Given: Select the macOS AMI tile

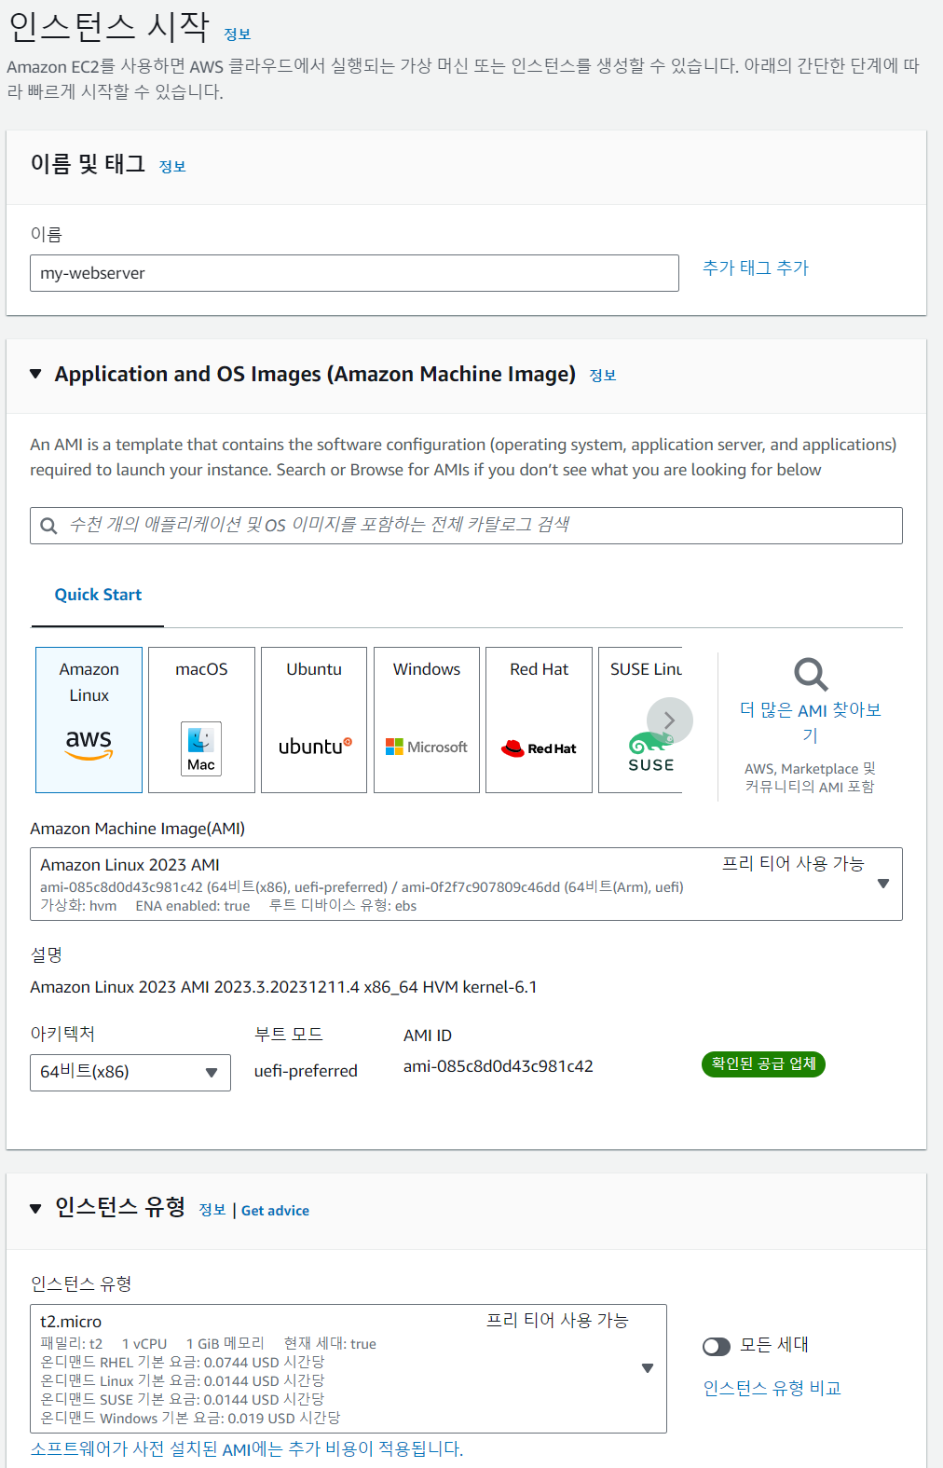Looking at the screenshot, I should [201, 720].
